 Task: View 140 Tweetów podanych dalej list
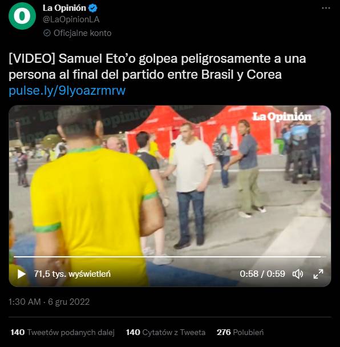click(62, 332)
